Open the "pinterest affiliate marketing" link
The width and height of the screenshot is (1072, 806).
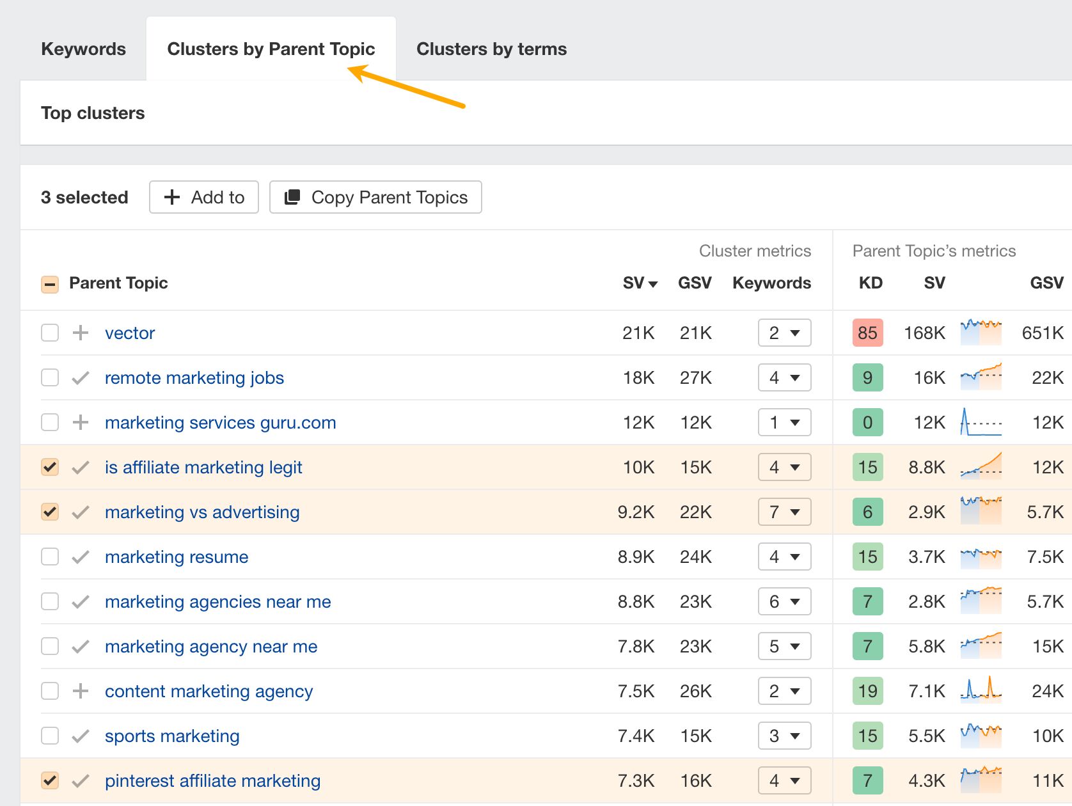click(x=212, y=780)
